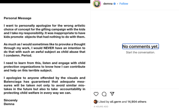Open comments via the speech bubble icon

104,94
